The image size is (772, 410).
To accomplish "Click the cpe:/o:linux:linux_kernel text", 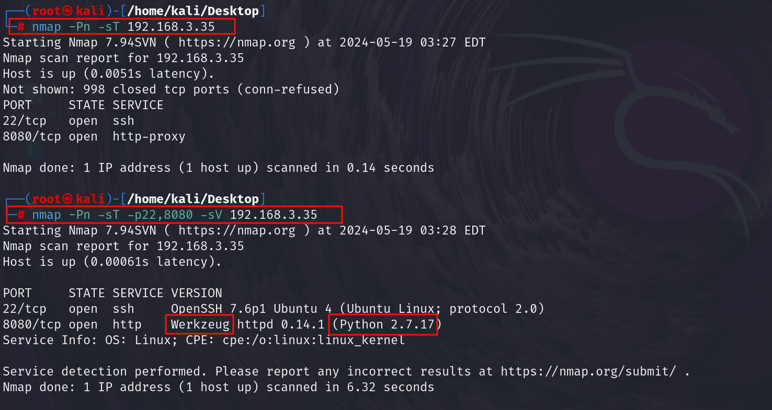I will point(314,340).
